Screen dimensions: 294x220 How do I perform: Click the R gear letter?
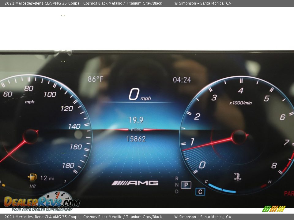point(177,178)
